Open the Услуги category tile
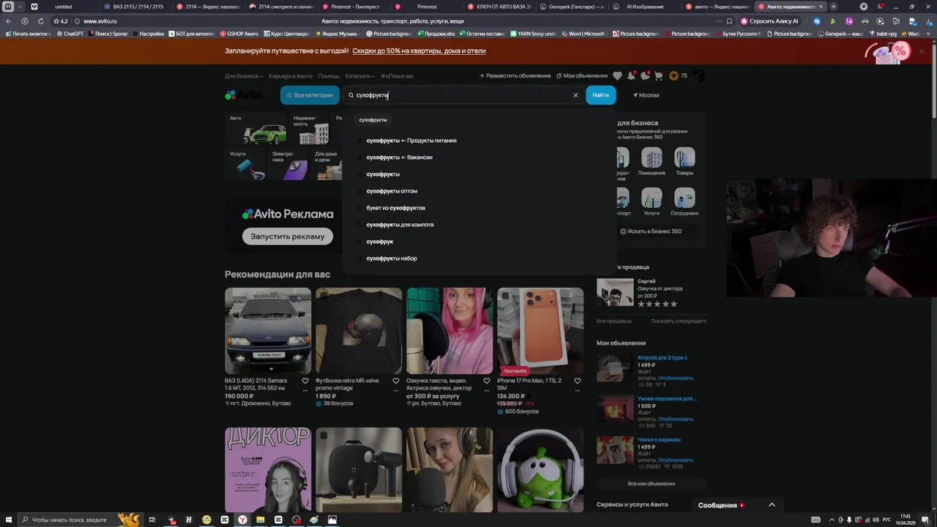Screen dimensions: 937x527 pyautogui.click(x=247, y=165)
